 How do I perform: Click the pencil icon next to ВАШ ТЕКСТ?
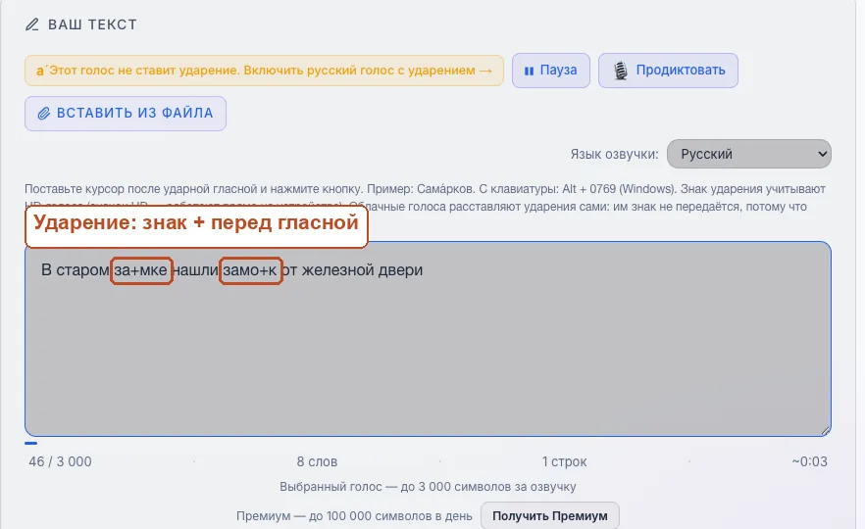click(32, 24)
